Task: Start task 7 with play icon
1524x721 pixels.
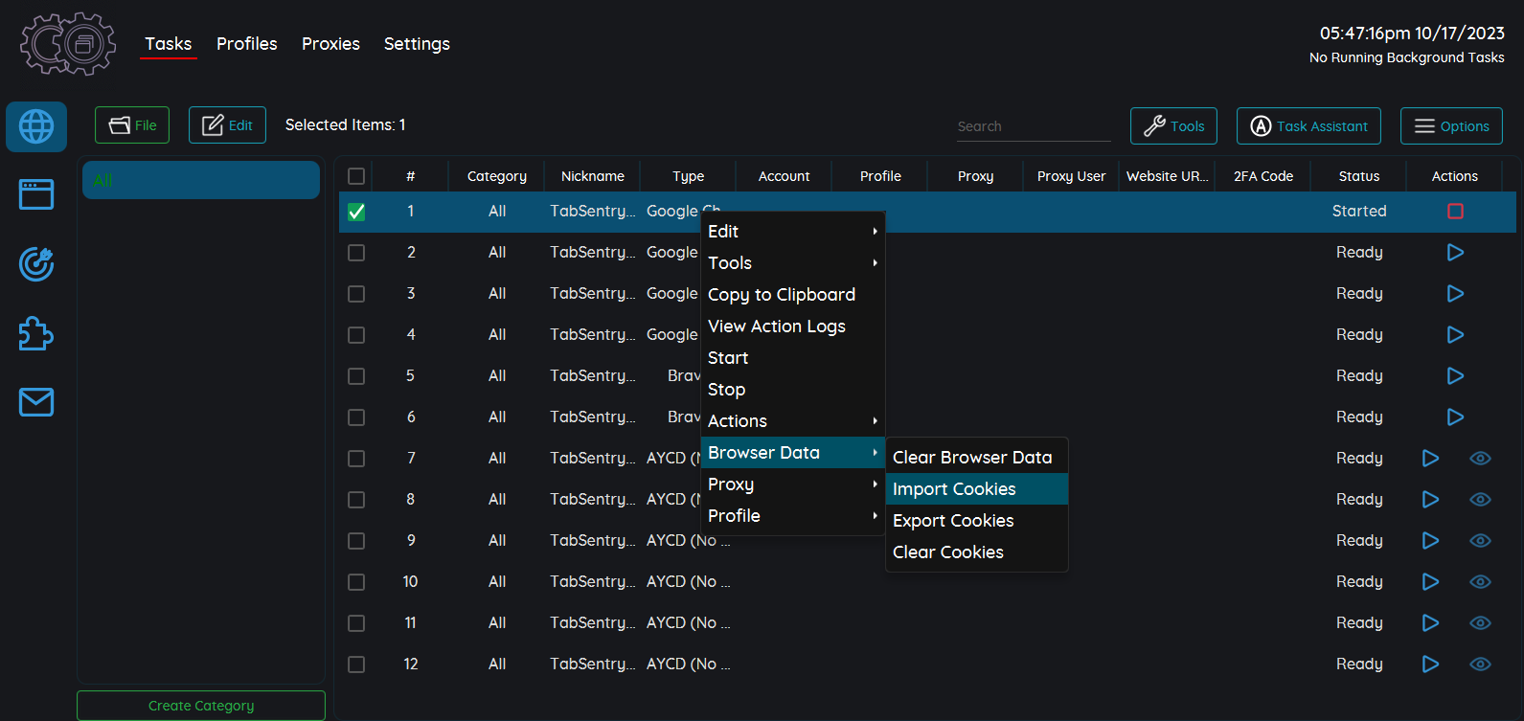Action: click(x=1430, y=458)
